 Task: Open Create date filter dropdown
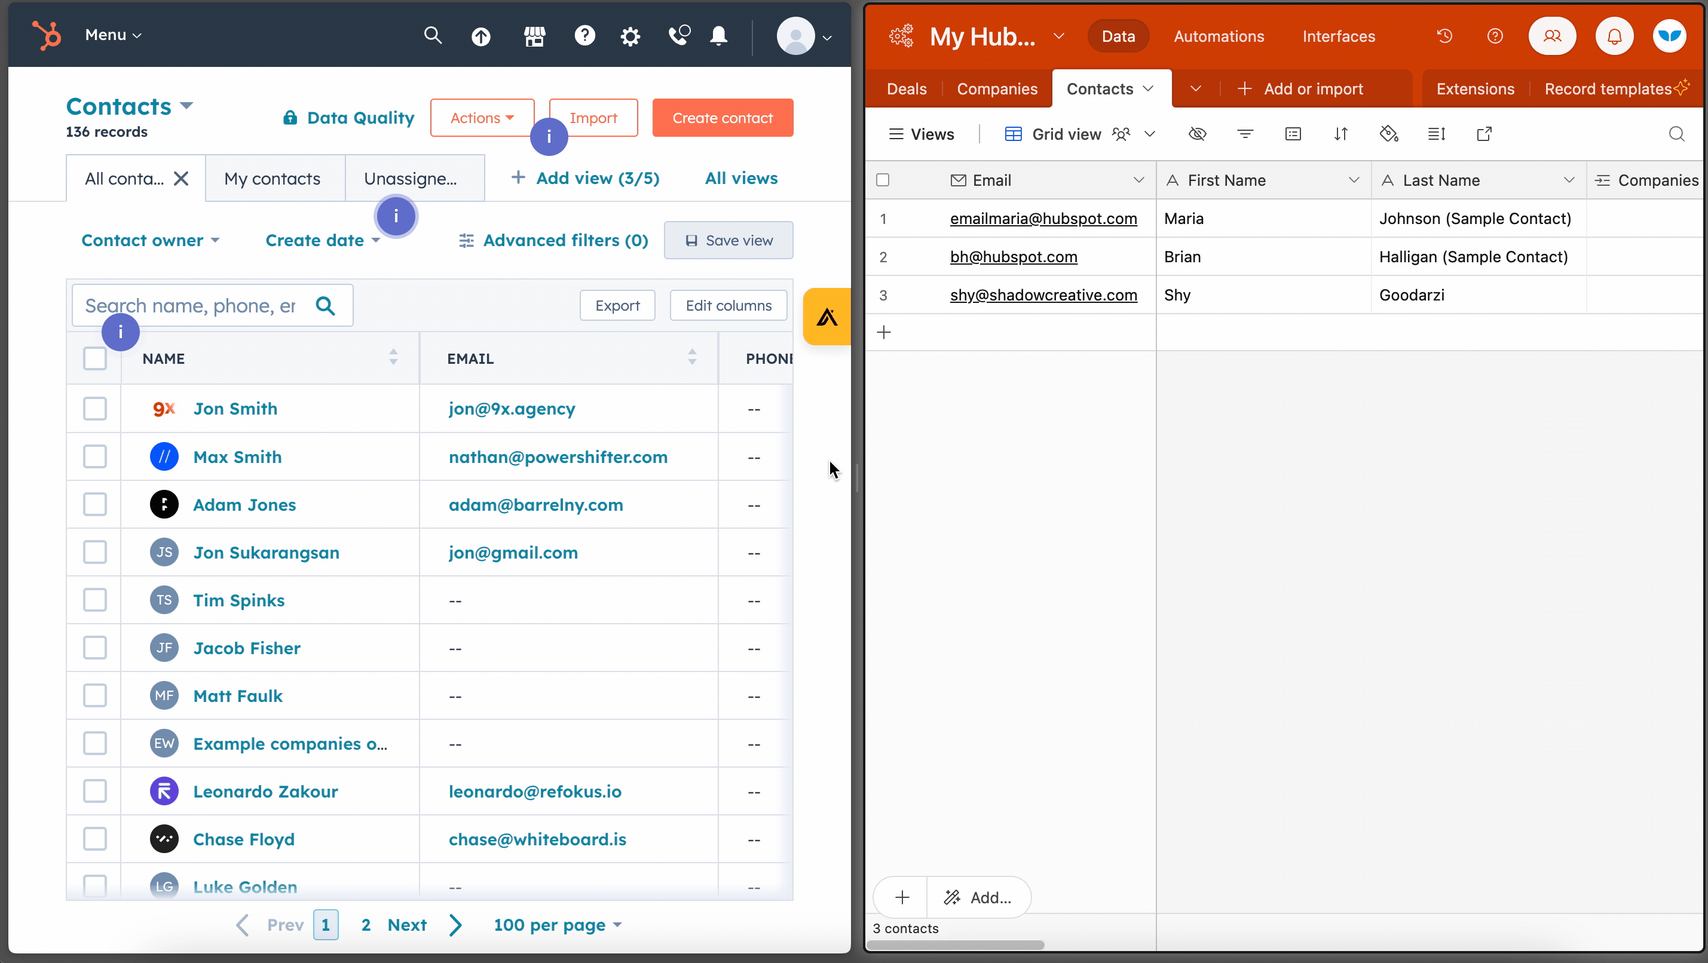pos(323,240)
